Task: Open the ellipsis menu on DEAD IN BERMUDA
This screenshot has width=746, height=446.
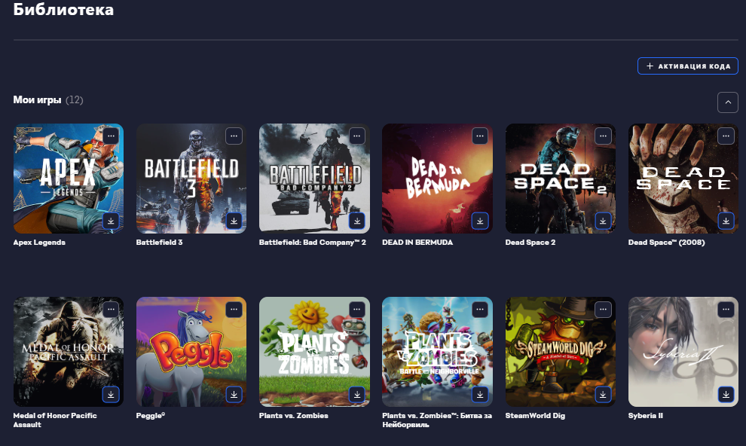Action: 480,136
